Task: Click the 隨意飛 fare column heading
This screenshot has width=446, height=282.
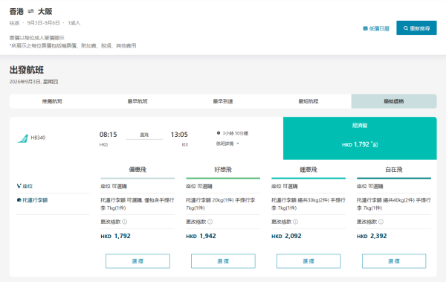Action: 308,170
